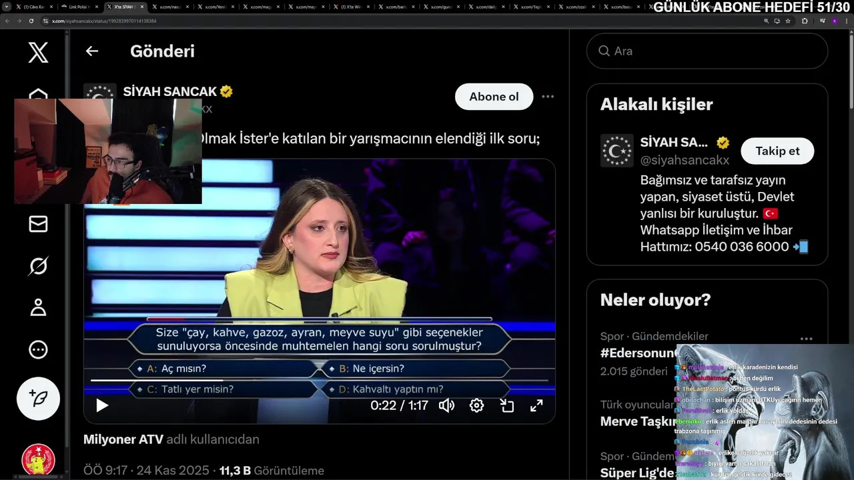Click the browser address bar URL

(104, 21)
